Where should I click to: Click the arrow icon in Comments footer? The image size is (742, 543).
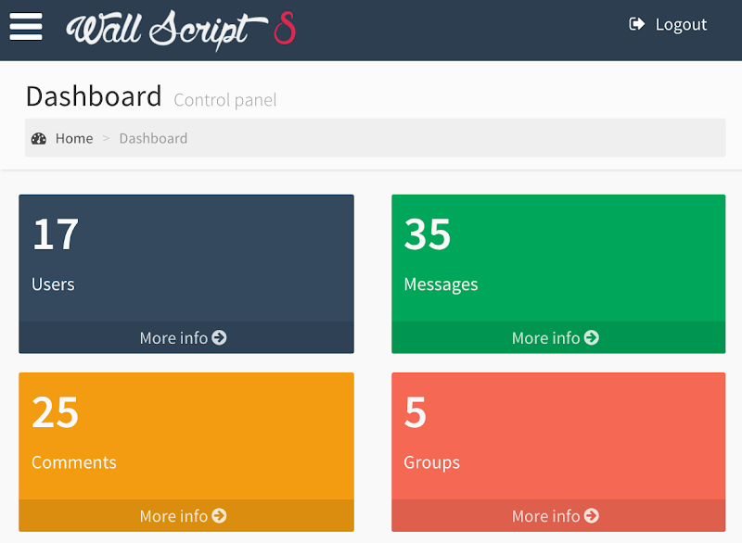(x=219, y=515)
